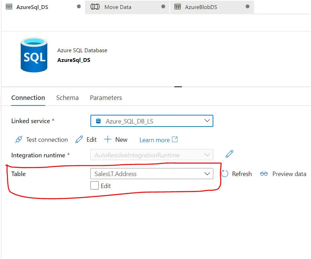Click Test connection
The width and height of the screenshot is (311, 259).
(x=41, y=140)
